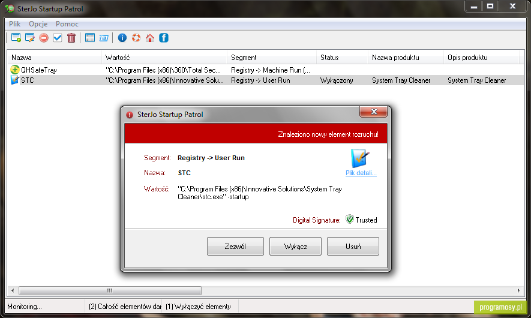
Task: Click the STC row icon
Action: point(14,80)
